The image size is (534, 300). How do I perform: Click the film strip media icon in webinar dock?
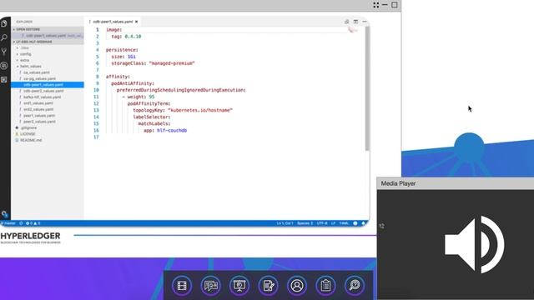(x=182, y=285)
